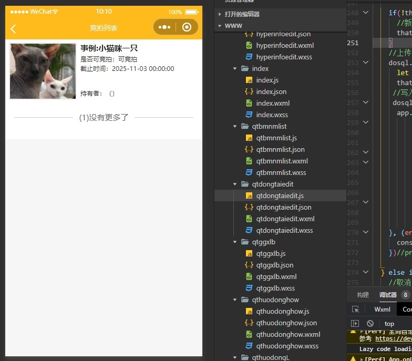Open hyperinfoedit.wxss file
The height and width of the screenshot is (361, 412).
pos(284,57)
